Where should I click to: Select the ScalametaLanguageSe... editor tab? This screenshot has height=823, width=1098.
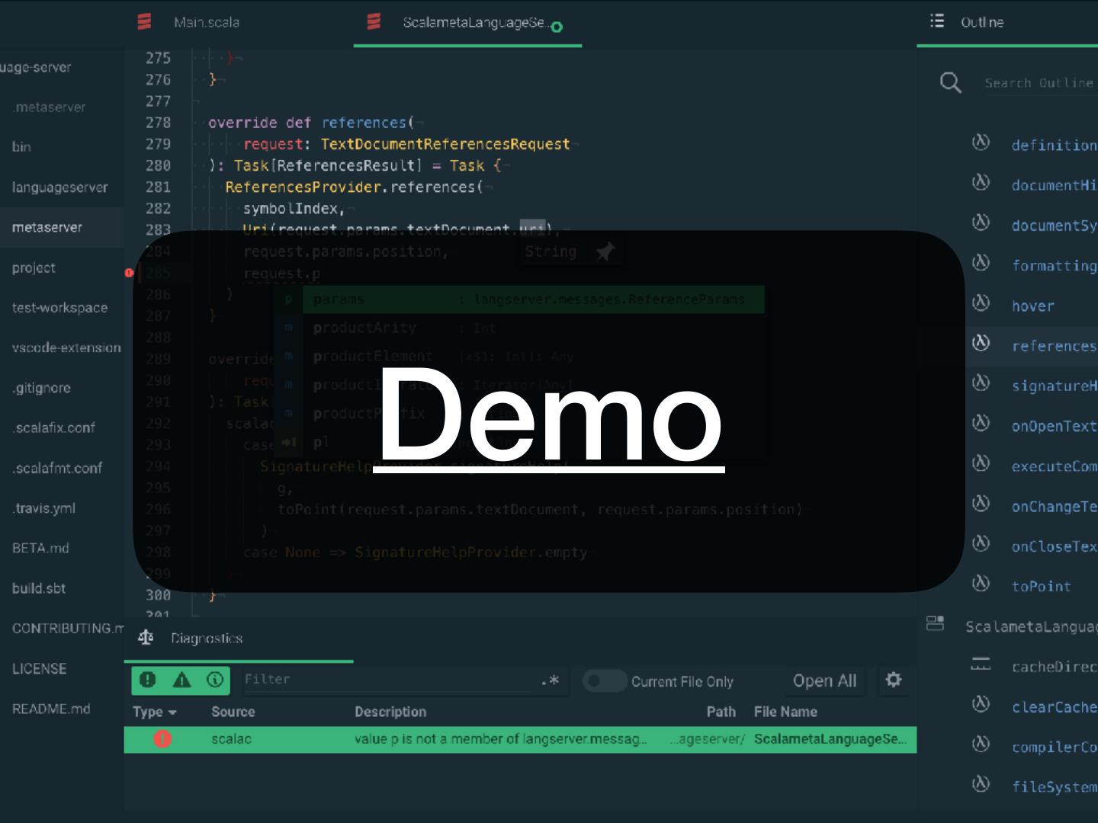click(x=473, y=23)
